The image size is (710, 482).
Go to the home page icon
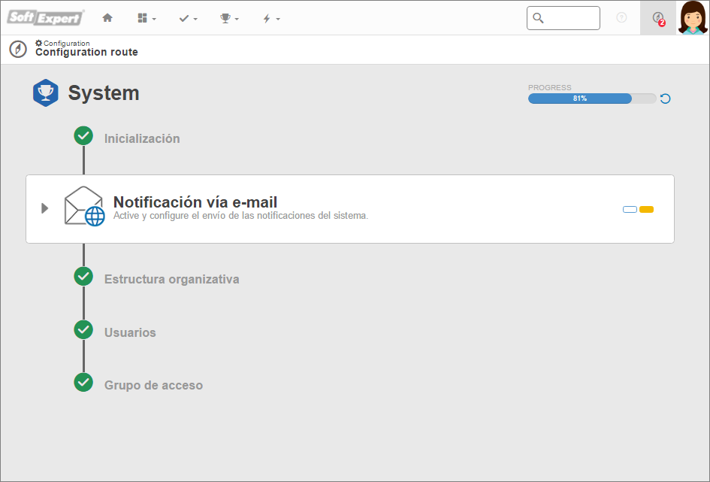107,18
